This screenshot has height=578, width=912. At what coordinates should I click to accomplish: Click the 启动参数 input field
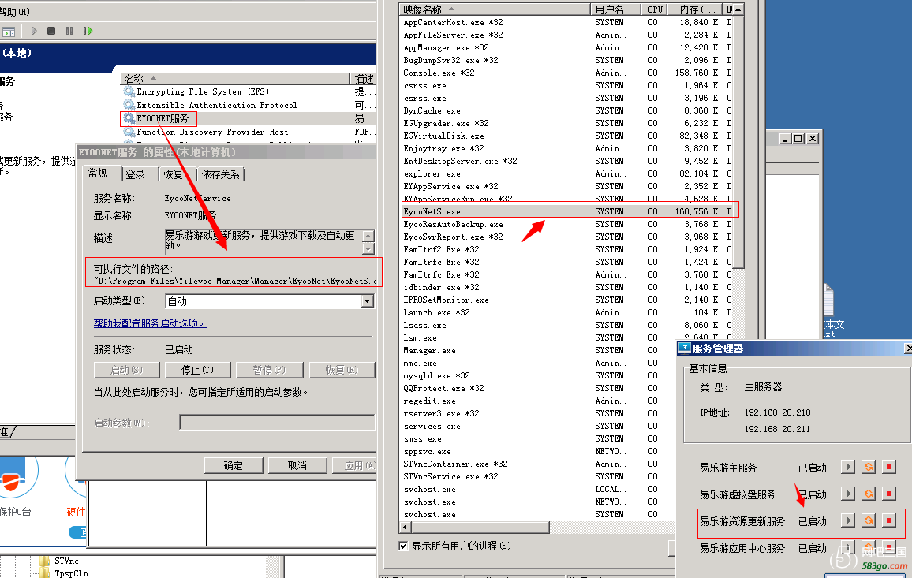coord(277,423)
